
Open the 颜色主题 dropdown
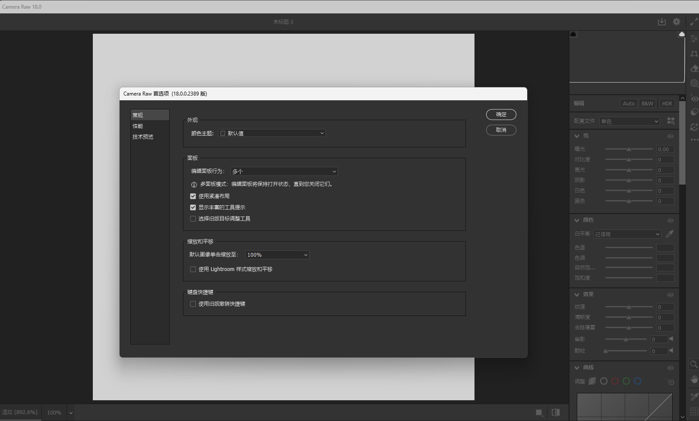pyautogui.click(x=272, y=133)
